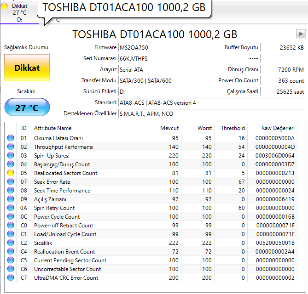Click the disk title TOSHIBA DT01ACA100 1000,2 GB

tap(155, 34)
